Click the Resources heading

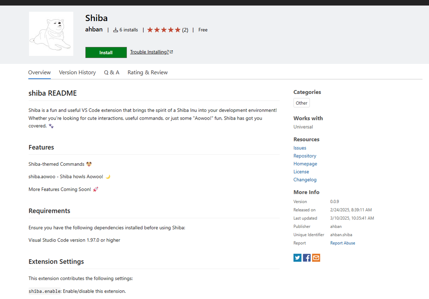306,139
